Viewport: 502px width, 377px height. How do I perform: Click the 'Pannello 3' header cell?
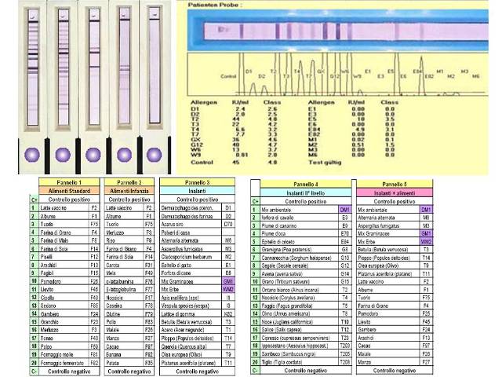click(x=197, y=182)
